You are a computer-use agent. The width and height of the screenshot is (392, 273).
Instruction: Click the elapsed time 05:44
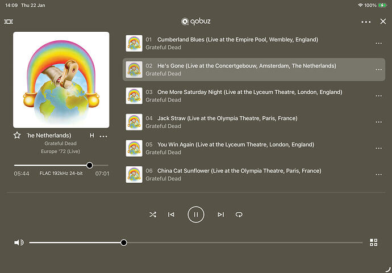pos(22,174)
